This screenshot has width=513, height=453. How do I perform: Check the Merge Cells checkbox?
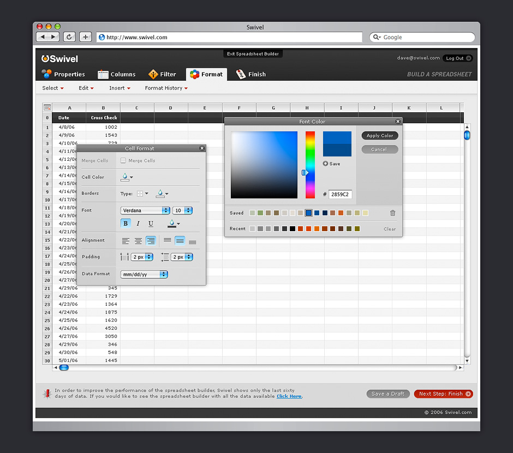(x=123, y=161)
